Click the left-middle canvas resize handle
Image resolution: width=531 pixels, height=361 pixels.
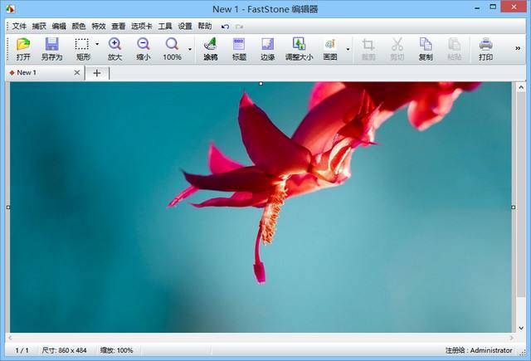coord(8,207)
